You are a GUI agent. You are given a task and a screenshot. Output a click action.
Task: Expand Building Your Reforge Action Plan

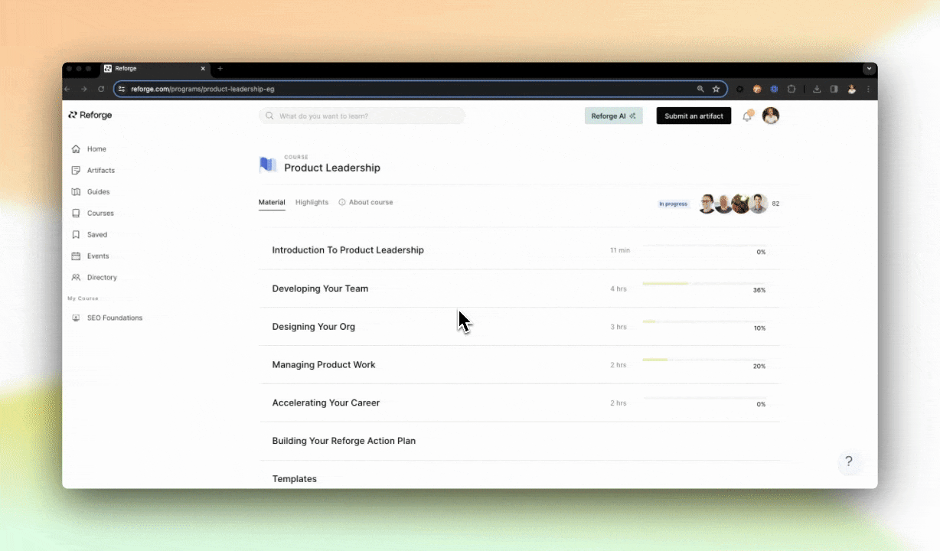pyautogui.click(x=520, y=441)
